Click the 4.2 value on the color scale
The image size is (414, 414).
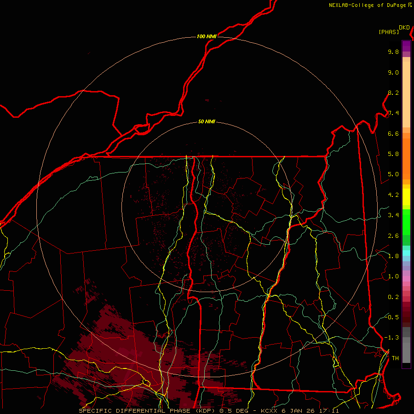click(393, 195)
